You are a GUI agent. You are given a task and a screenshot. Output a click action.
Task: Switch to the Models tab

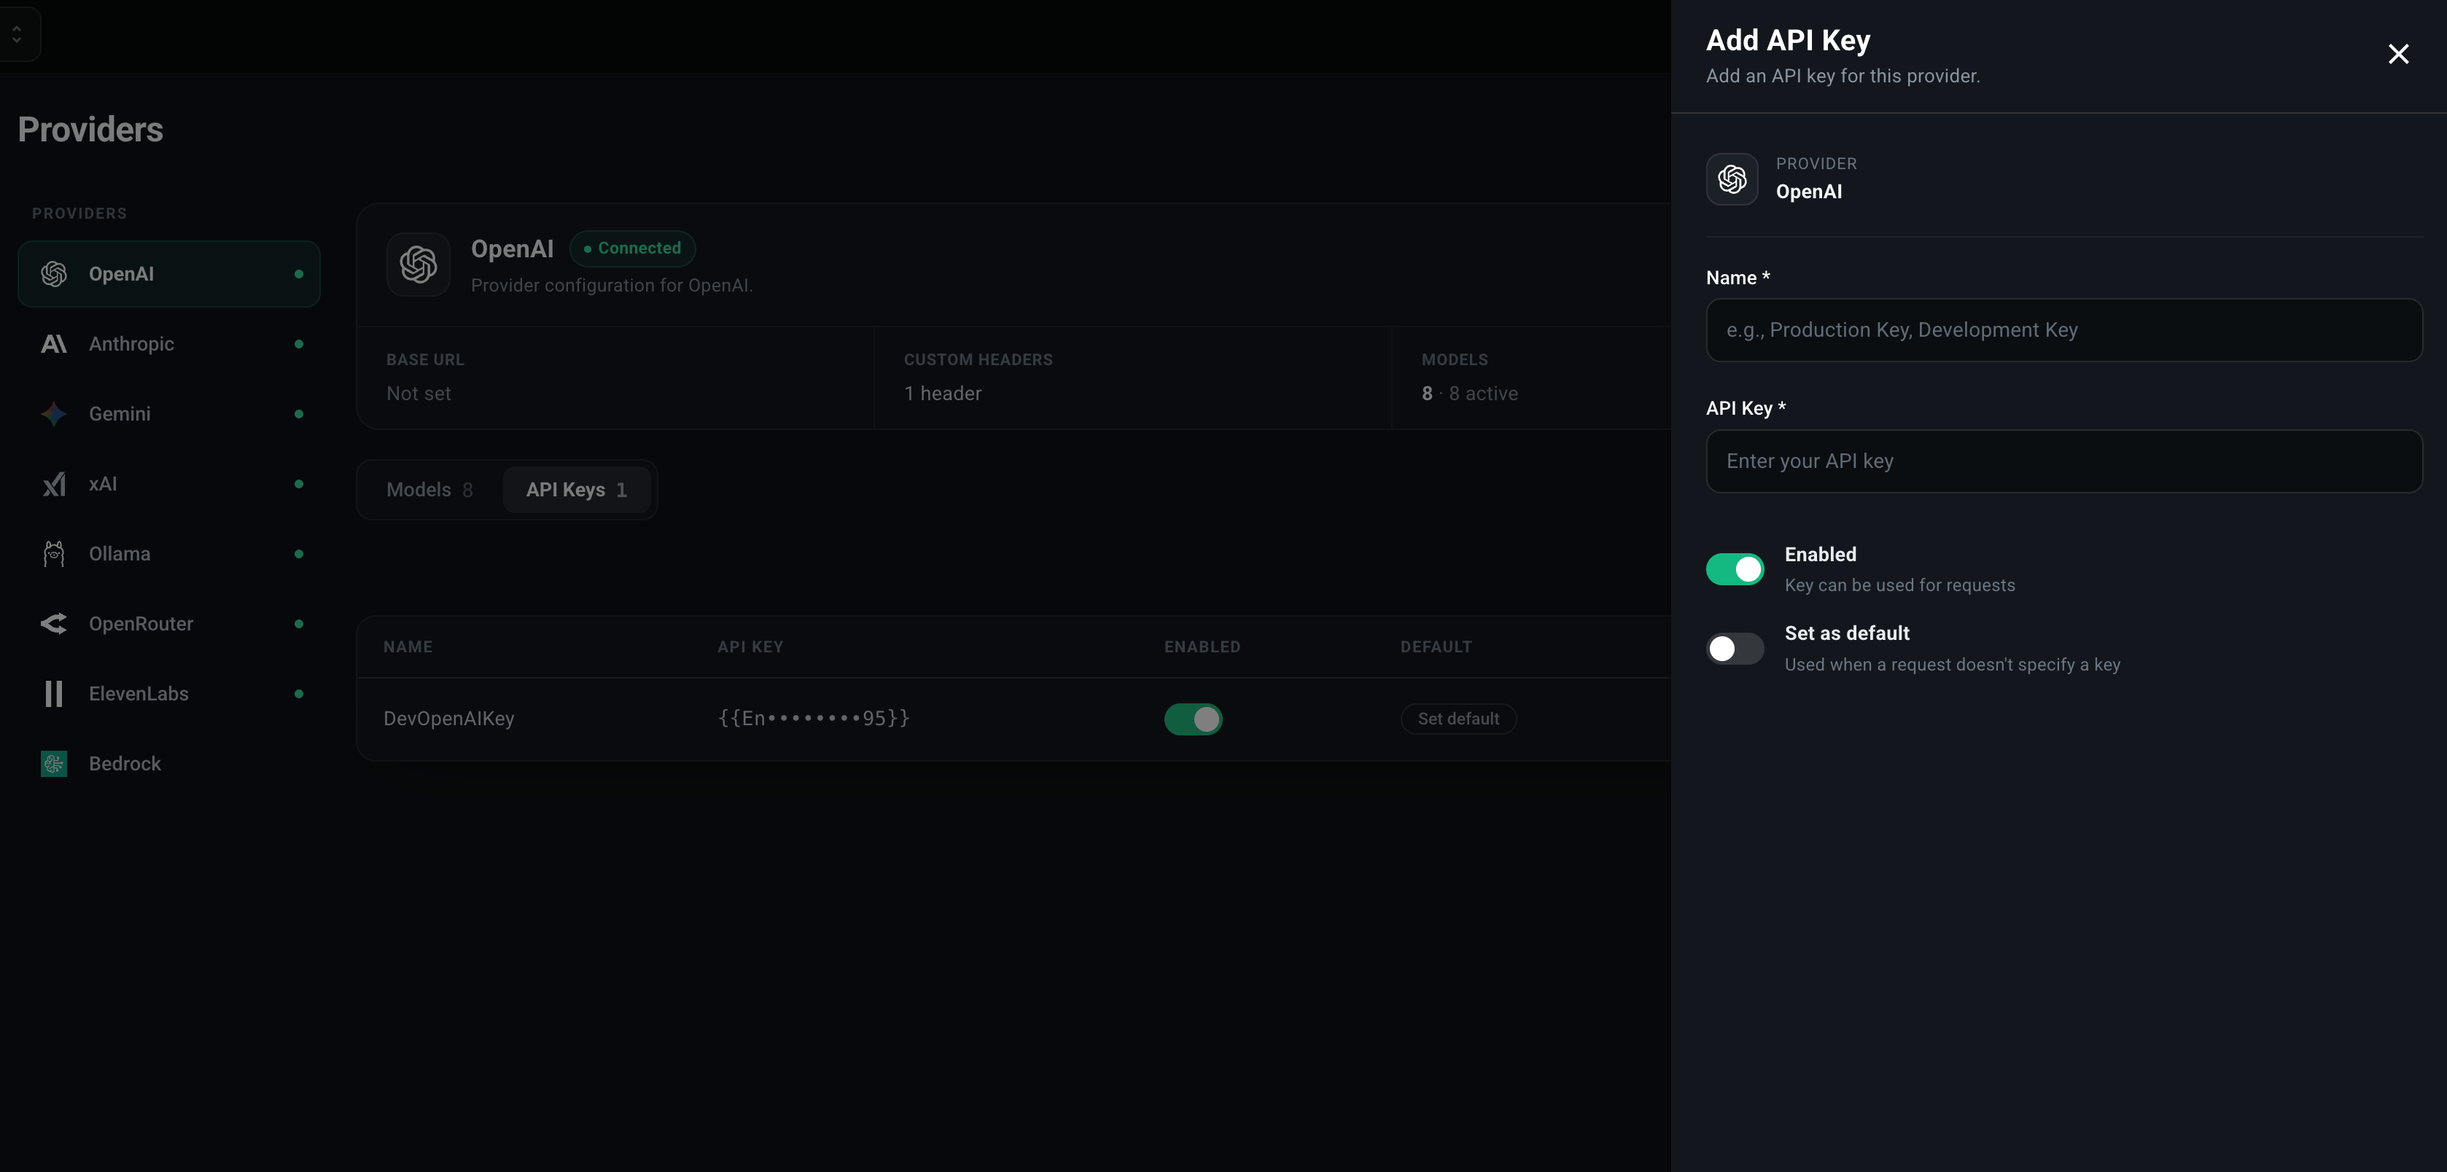pyautogui.click(x=429, y=490)
